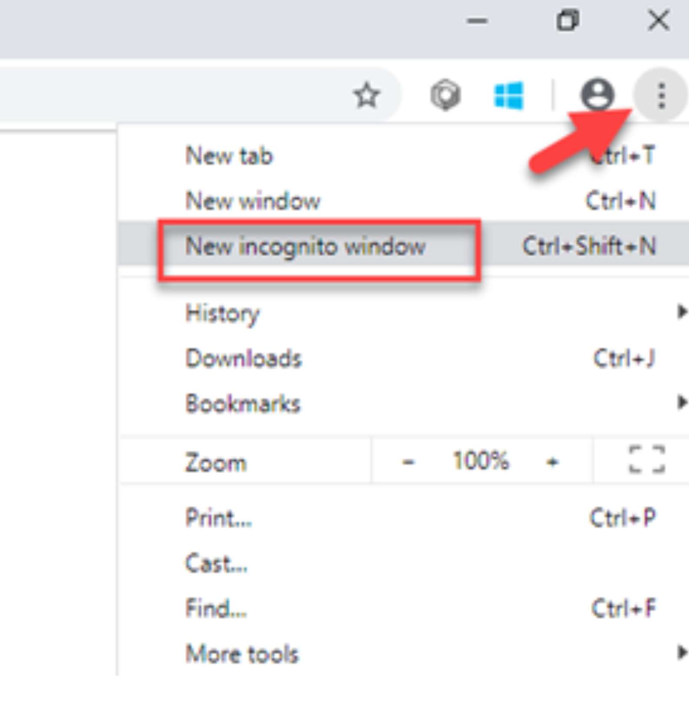Image resolution: width=689 pixels, height=728 pixels.
Task: Click the hexagon shield extension icon
Action: [445, 95]
